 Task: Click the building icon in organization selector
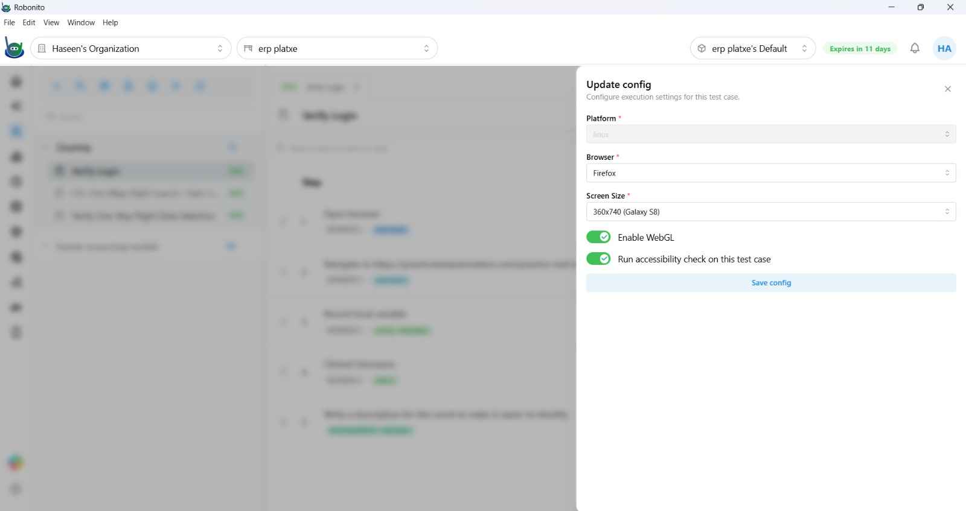click(42, 48)
